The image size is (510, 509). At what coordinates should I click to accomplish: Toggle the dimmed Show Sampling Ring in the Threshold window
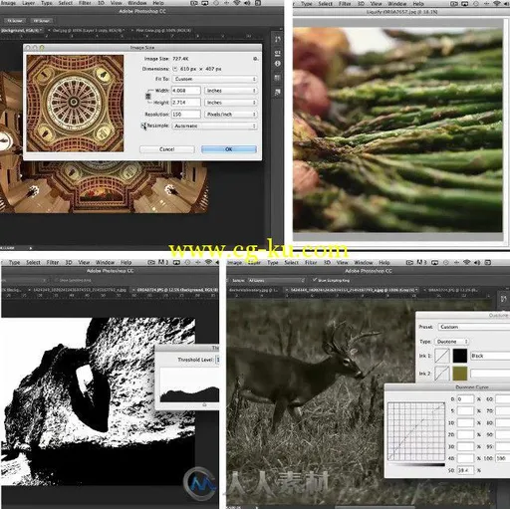[56, 280]
